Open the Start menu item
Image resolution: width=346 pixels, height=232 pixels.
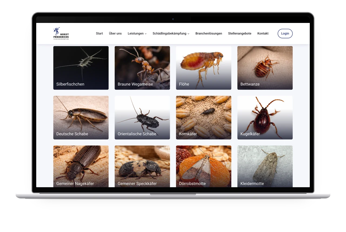99,33
